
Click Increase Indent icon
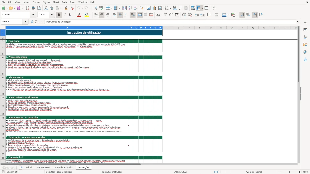pos(197,15)
